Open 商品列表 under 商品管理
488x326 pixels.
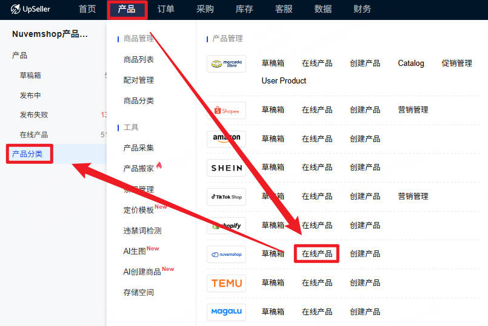138,59
